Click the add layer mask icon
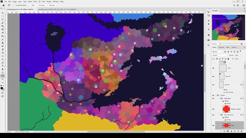This screenshot has width=246, height=138. (228, 131)
